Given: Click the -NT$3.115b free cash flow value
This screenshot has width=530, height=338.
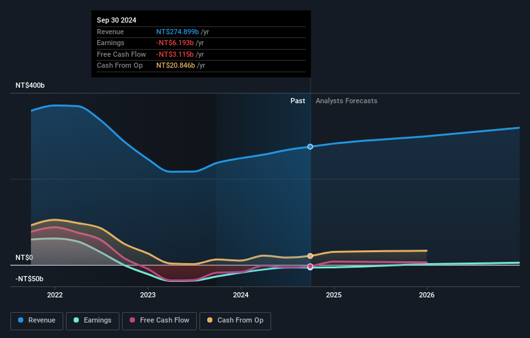Looking at the screenshot, I should [x=175, y=54].
